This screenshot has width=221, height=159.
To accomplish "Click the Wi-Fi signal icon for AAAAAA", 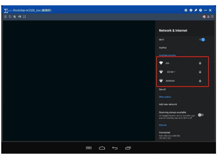I will pyautogui.click(x=161, y=81).
